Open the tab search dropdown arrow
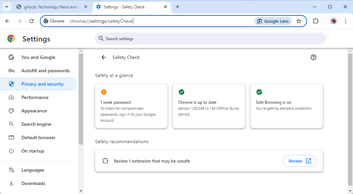This screenshot has height=194, width=353. (x=7, y=7)
